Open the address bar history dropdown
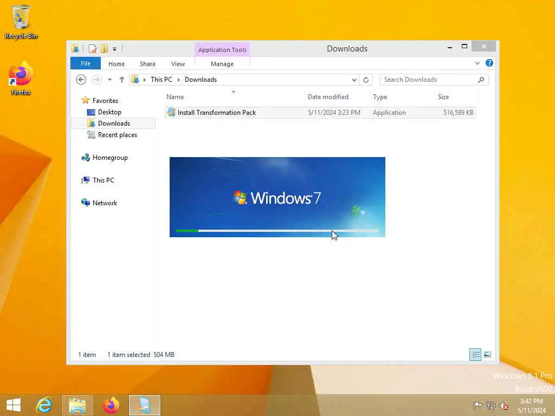The height and width of the screenshot is (416, 555). (354, 80)
